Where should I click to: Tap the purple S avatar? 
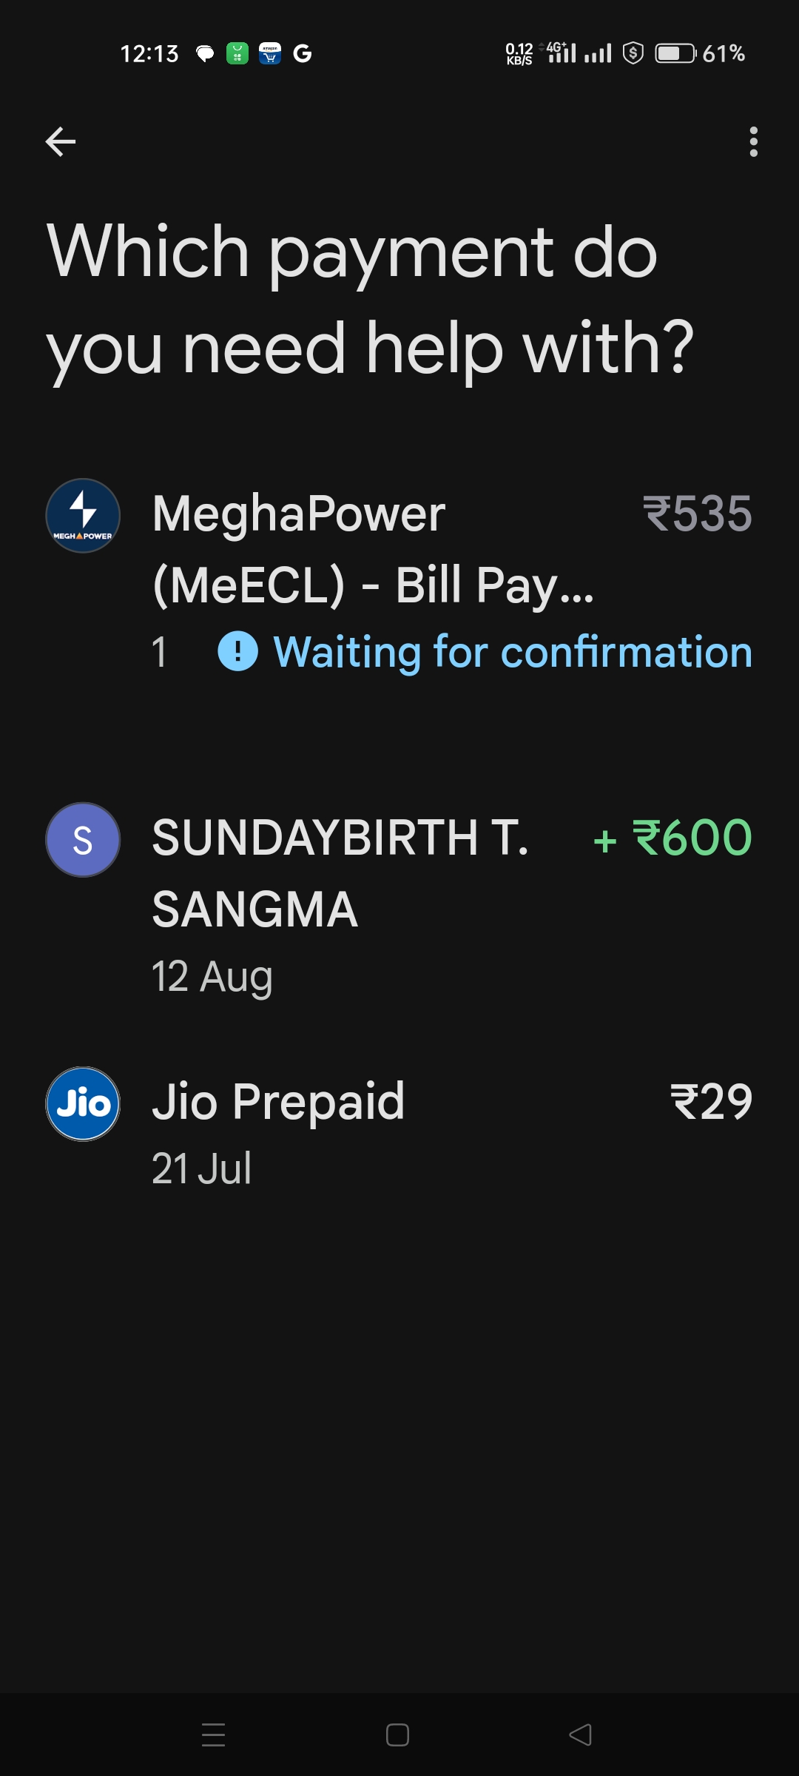pyautogui.click(x=83, y=840)
